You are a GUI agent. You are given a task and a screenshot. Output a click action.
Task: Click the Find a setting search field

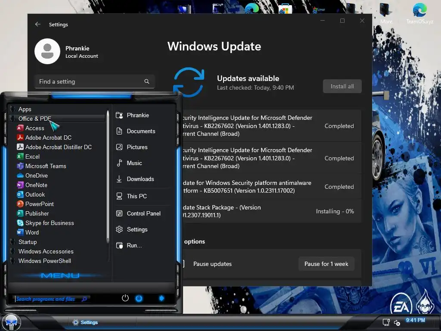point(94,81)
